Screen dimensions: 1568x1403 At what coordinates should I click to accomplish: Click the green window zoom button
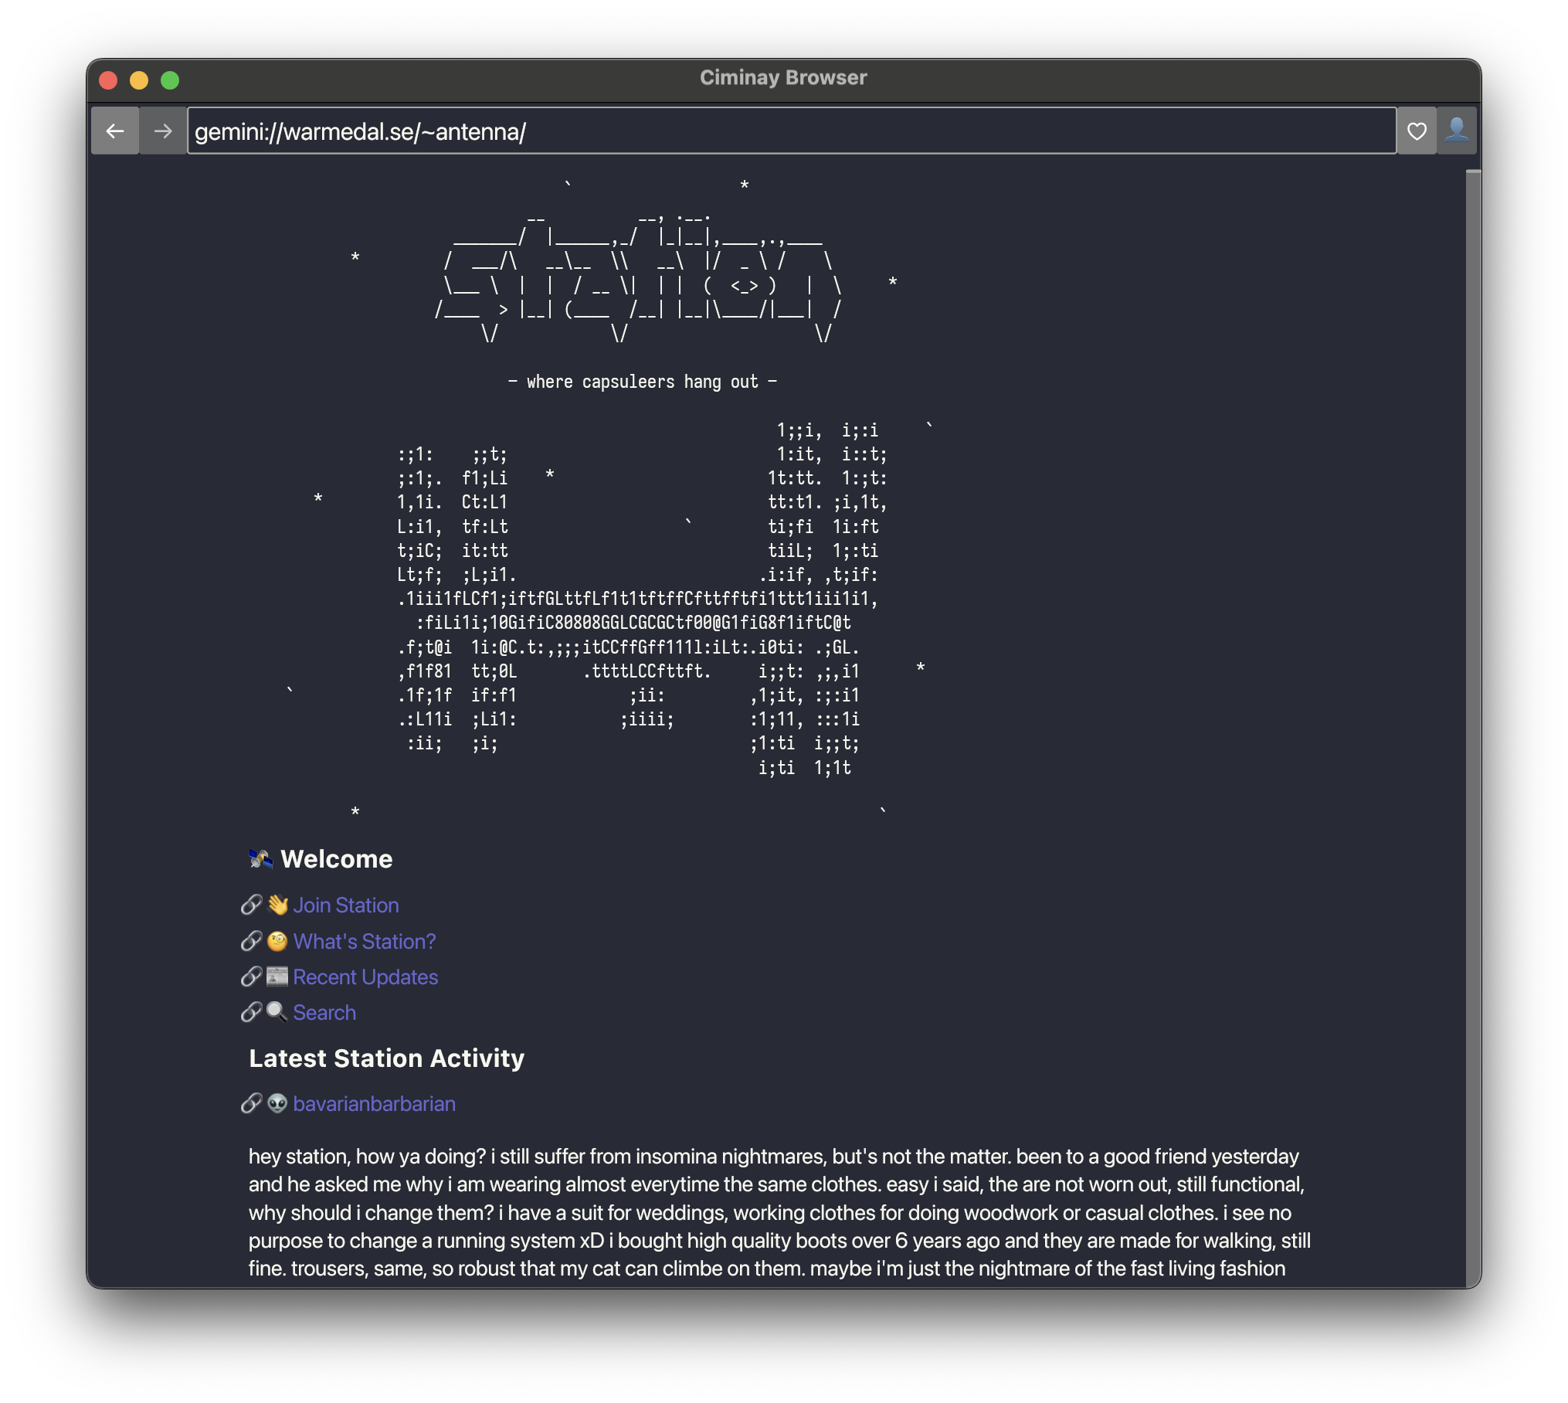170,80
